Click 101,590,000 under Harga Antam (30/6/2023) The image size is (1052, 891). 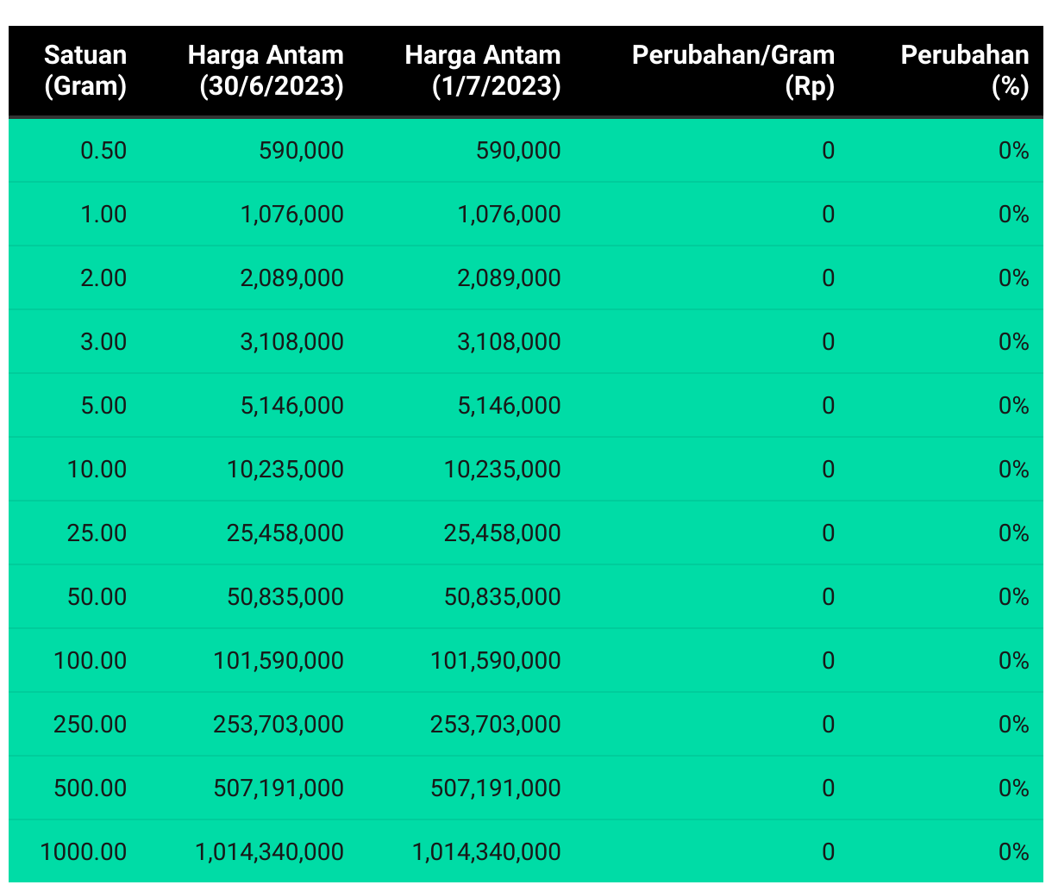(279, 661)
